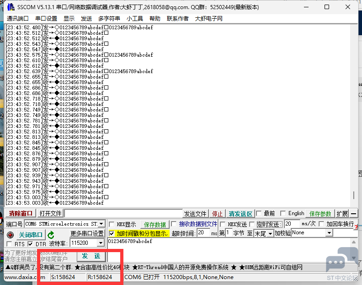Click the red question mark help icon
Viewport: 362px width, 285px height.
coord(356,227)
